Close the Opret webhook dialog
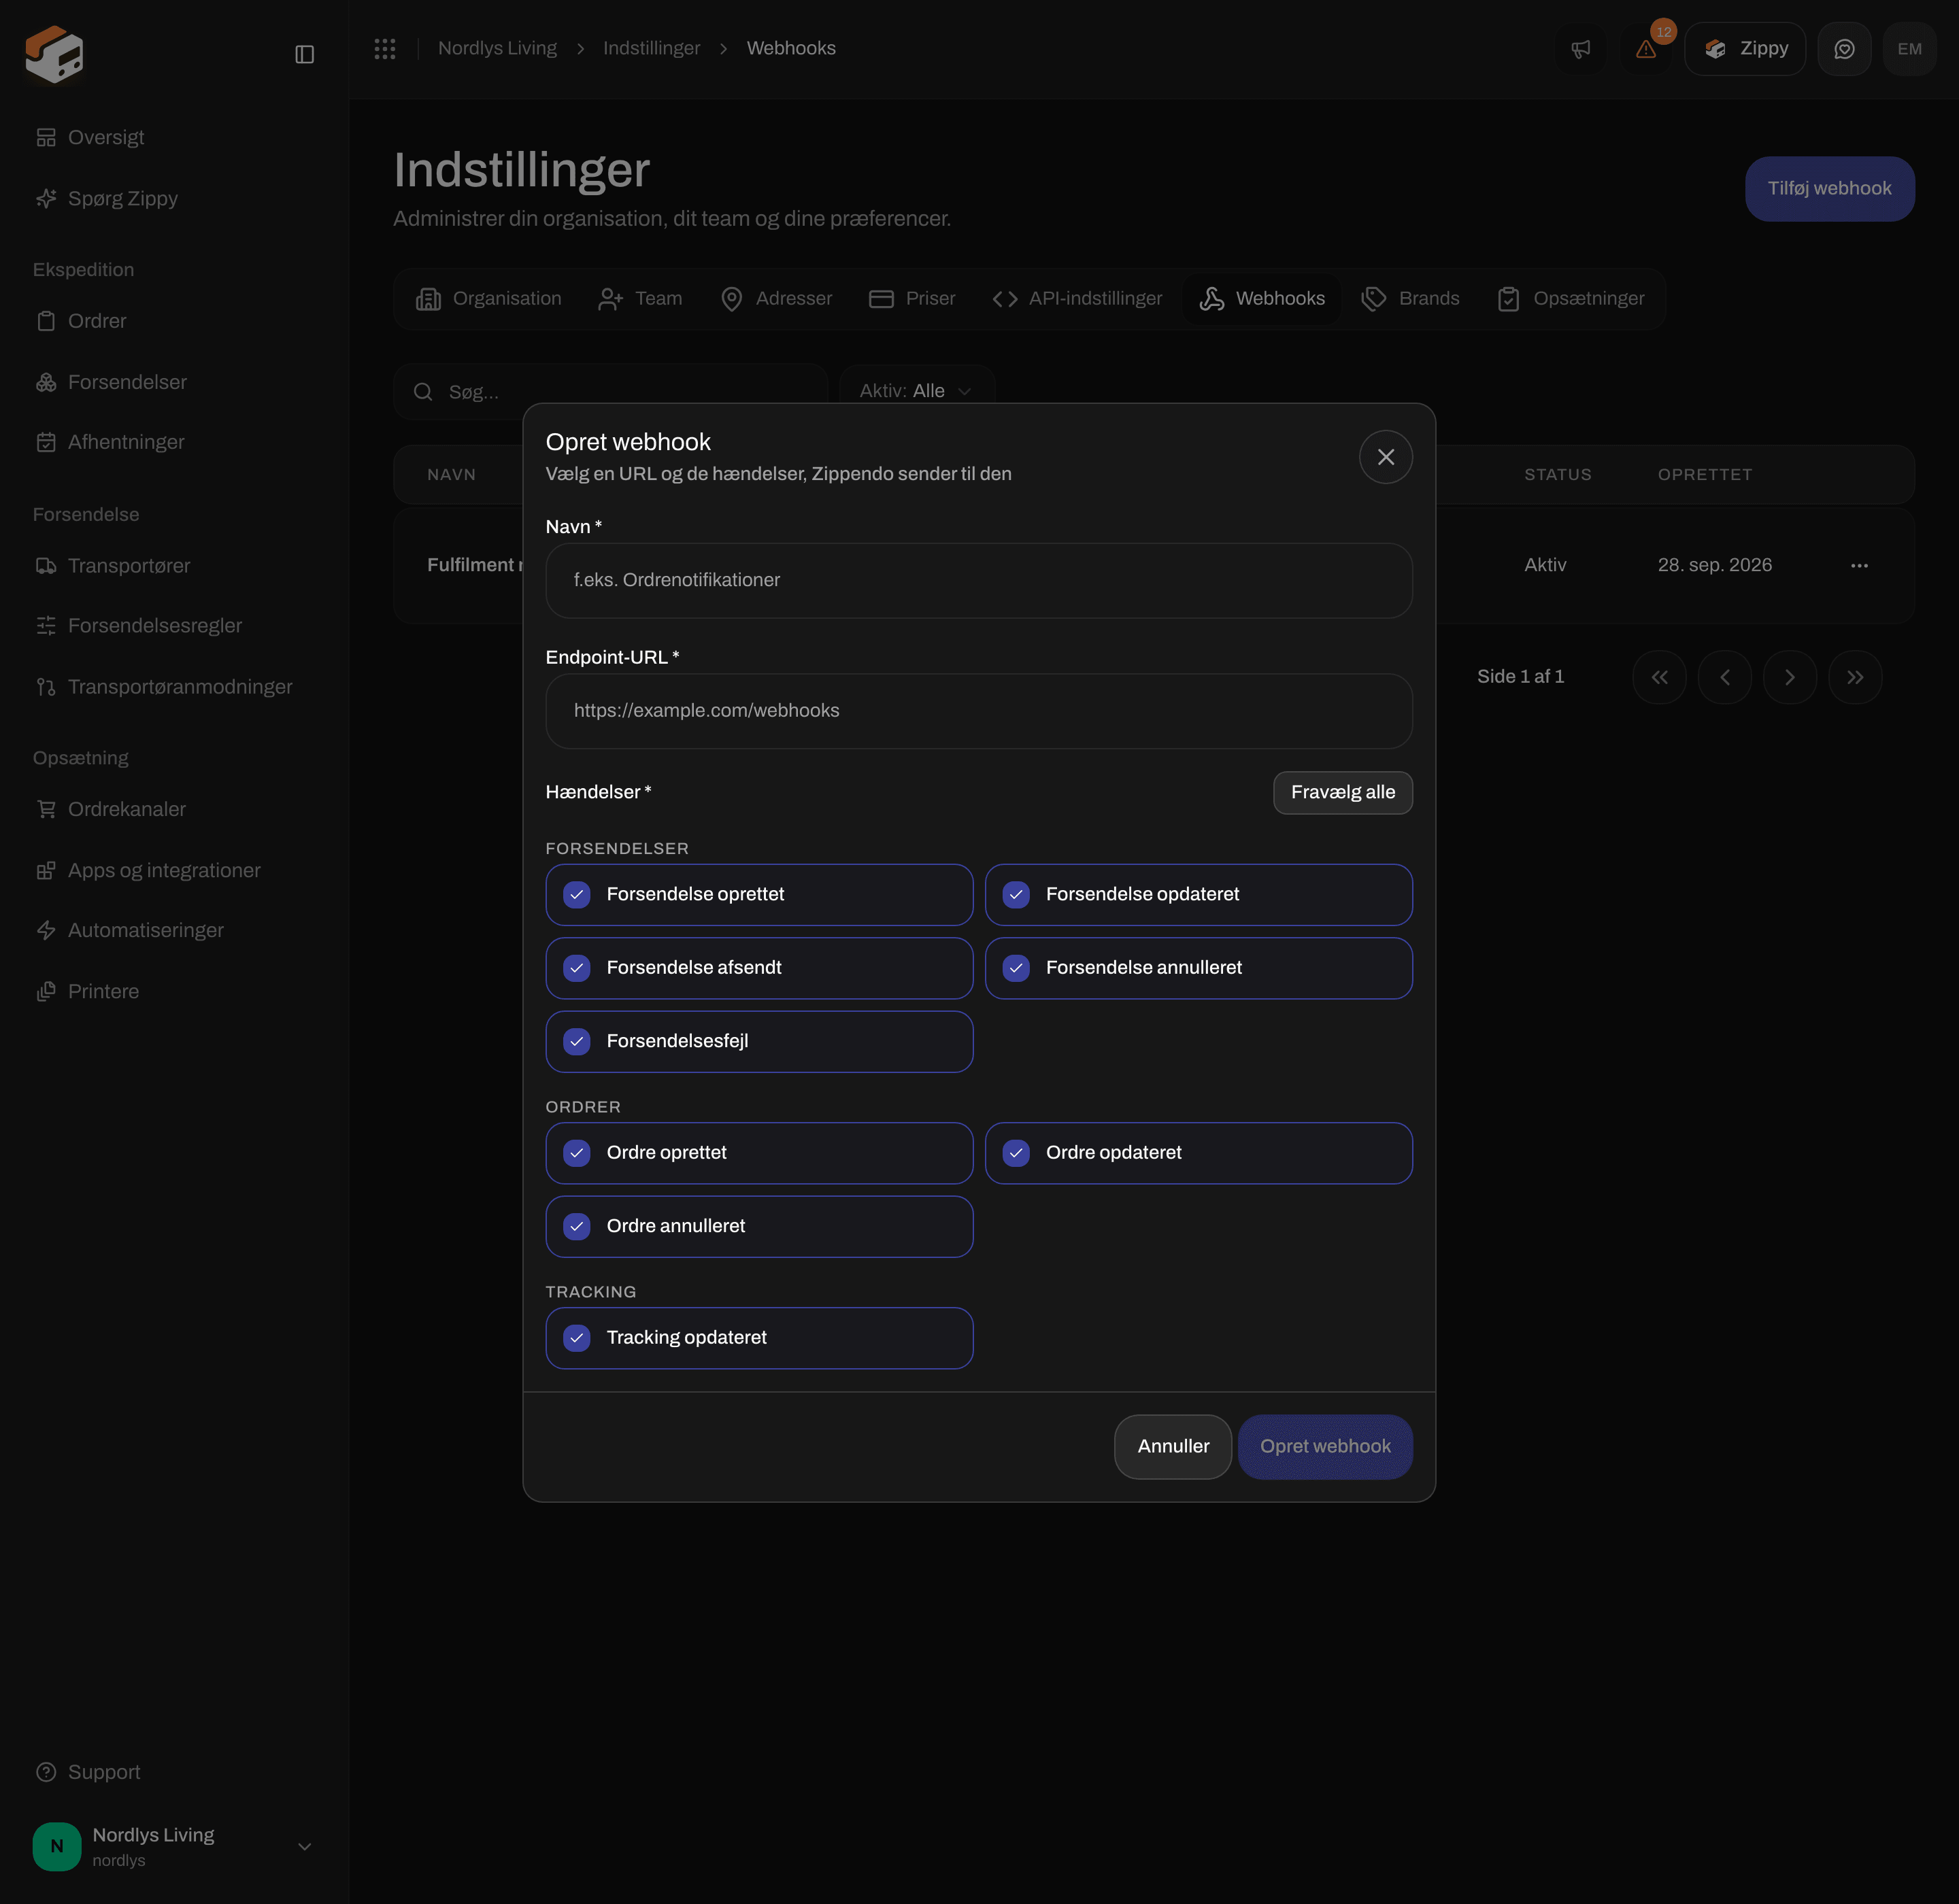Viewport: 1959px width, 1904px height. [x=1386, y=457]
